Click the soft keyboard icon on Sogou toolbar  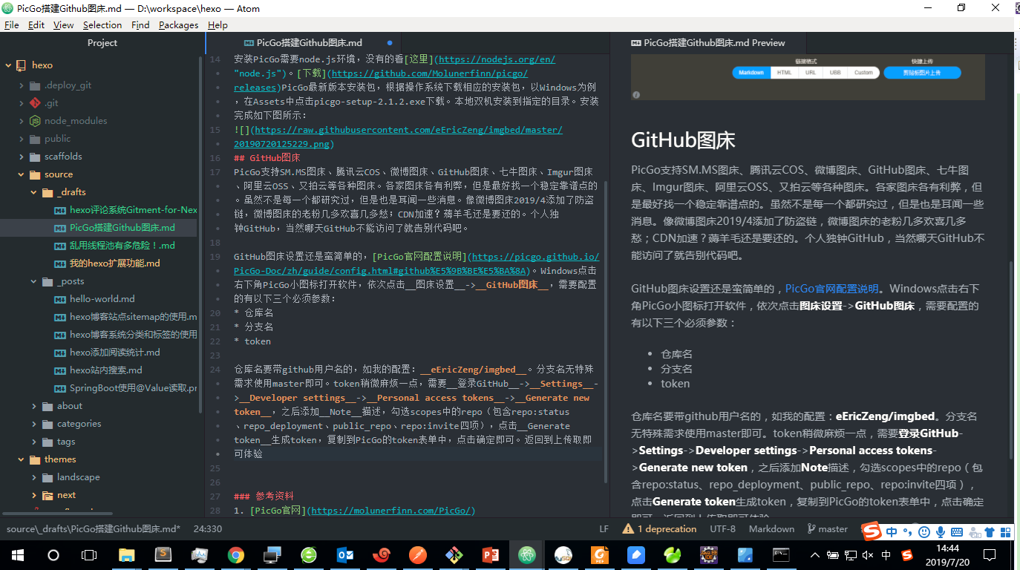pos(957,531)
